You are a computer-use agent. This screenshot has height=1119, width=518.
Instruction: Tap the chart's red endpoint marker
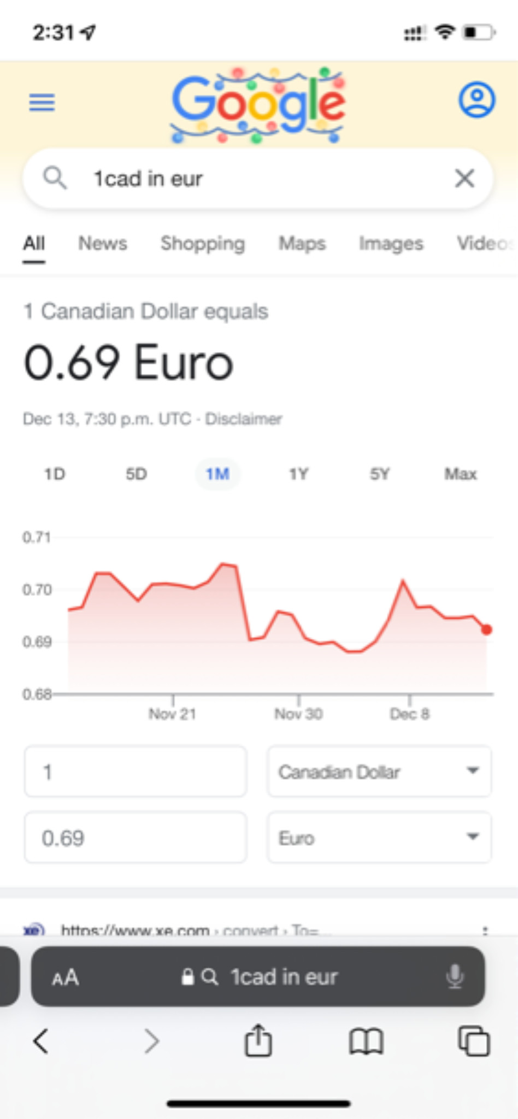pos(486,630)
